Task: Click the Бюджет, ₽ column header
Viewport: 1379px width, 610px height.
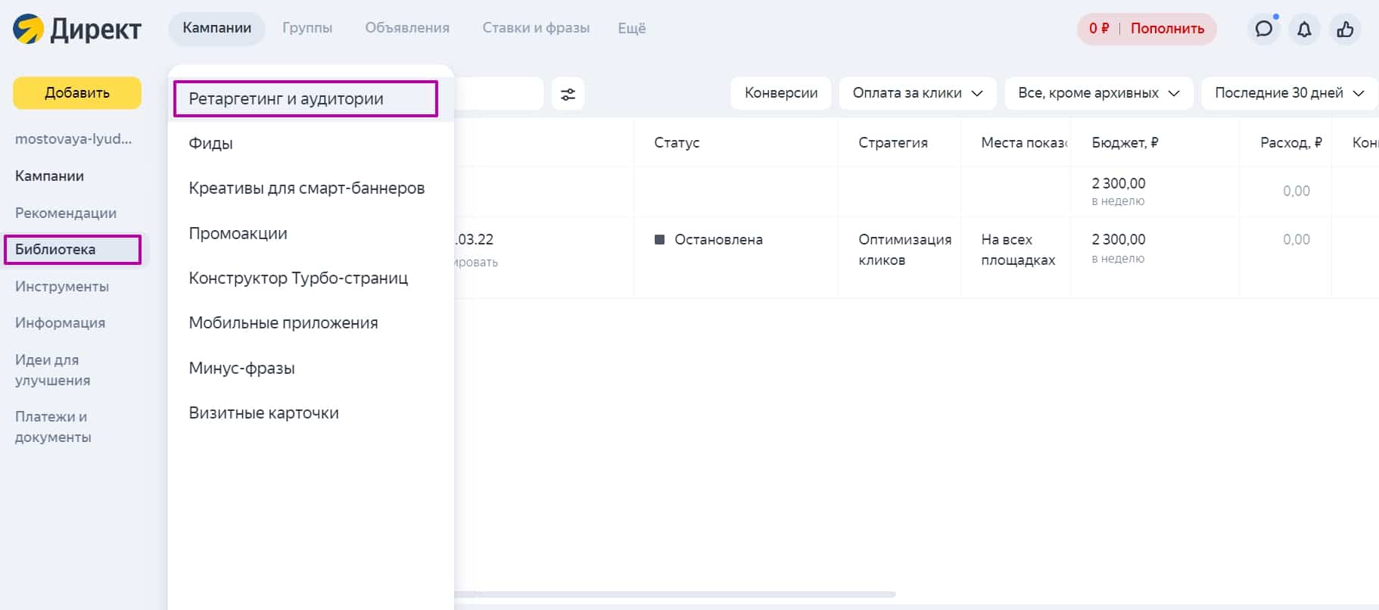Action: 1125,142
